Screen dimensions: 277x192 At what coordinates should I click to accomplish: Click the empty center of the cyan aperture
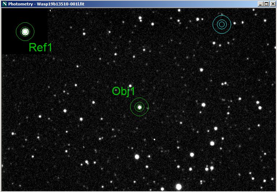222,24
